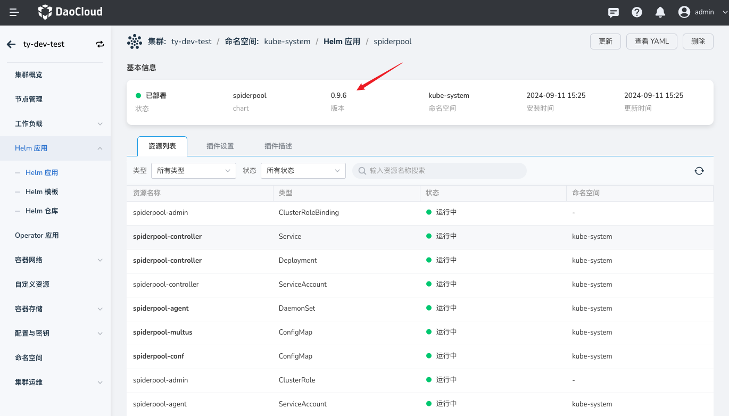
Task: Click the resource name search field
Action: (x=440, y=171)
